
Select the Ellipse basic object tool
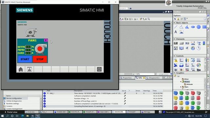(193, 27)
